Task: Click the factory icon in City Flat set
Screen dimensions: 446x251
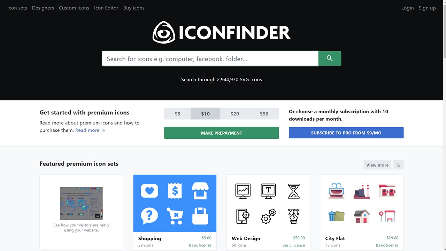Action: (362, 191)
